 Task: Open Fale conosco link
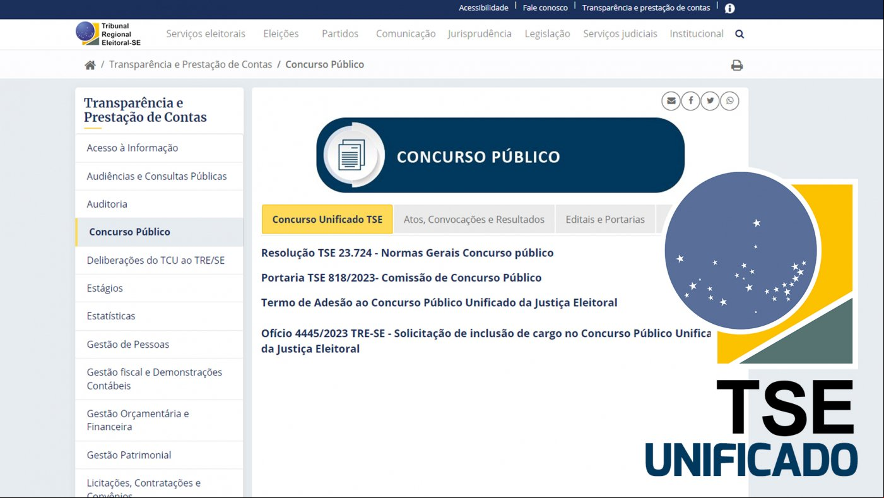(545, 8)
